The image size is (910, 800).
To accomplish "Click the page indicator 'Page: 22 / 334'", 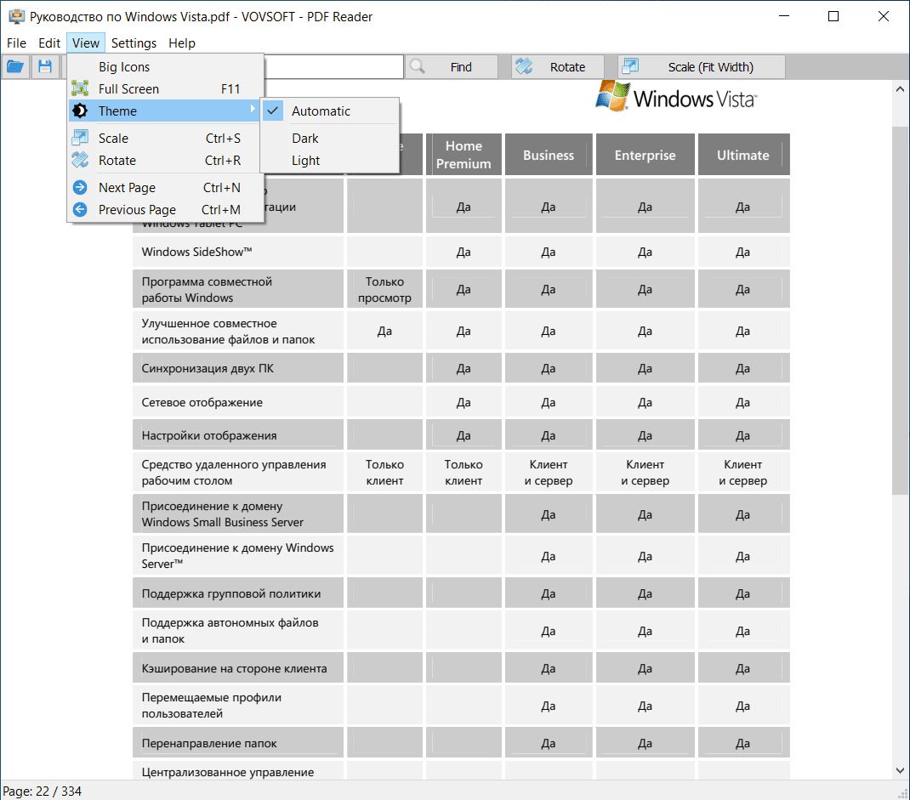I will 42,791.
